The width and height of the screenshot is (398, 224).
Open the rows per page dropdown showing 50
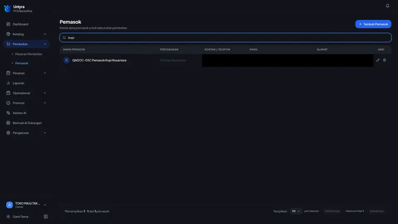coord(296,211)
